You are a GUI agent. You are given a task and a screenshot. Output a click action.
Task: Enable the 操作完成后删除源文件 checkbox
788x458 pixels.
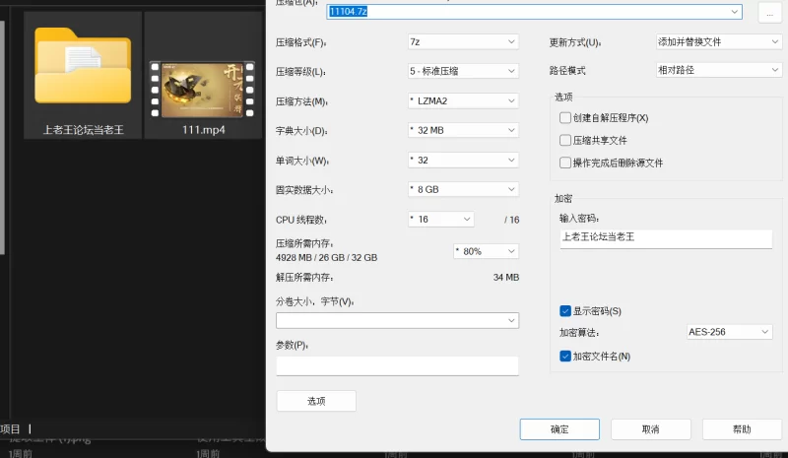(x=564, y=163)
